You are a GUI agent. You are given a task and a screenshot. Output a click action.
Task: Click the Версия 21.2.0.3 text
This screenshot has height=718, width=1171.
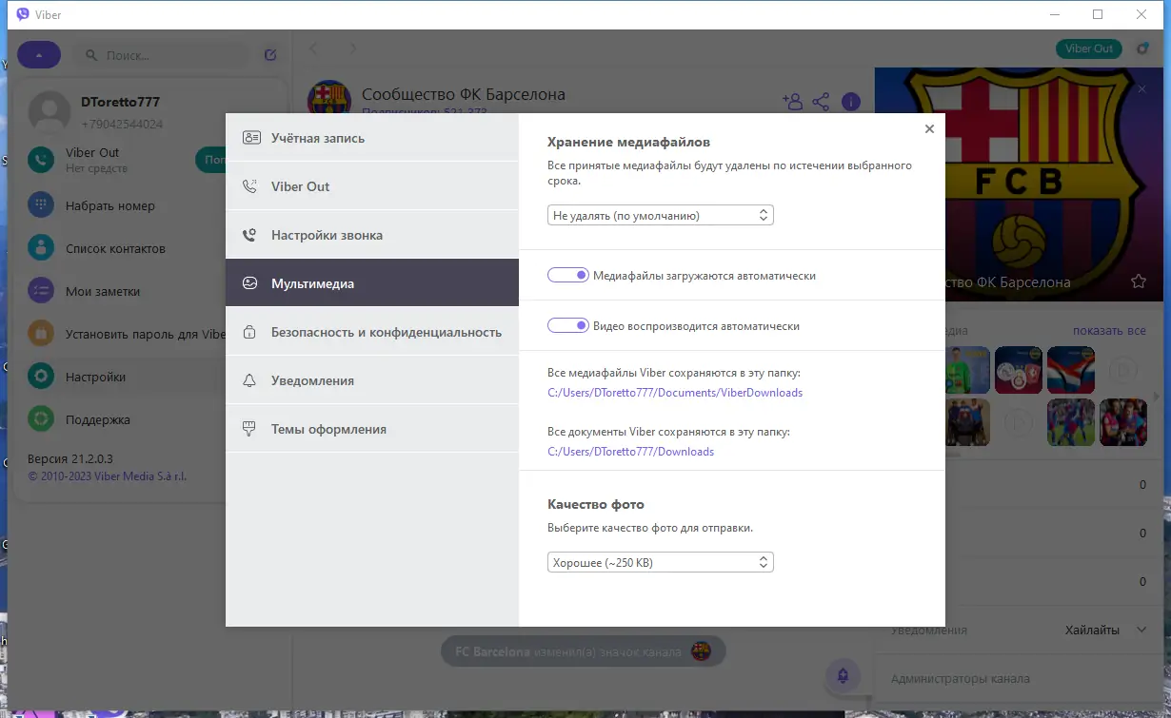pyautogui.click(x=70, y=457)
